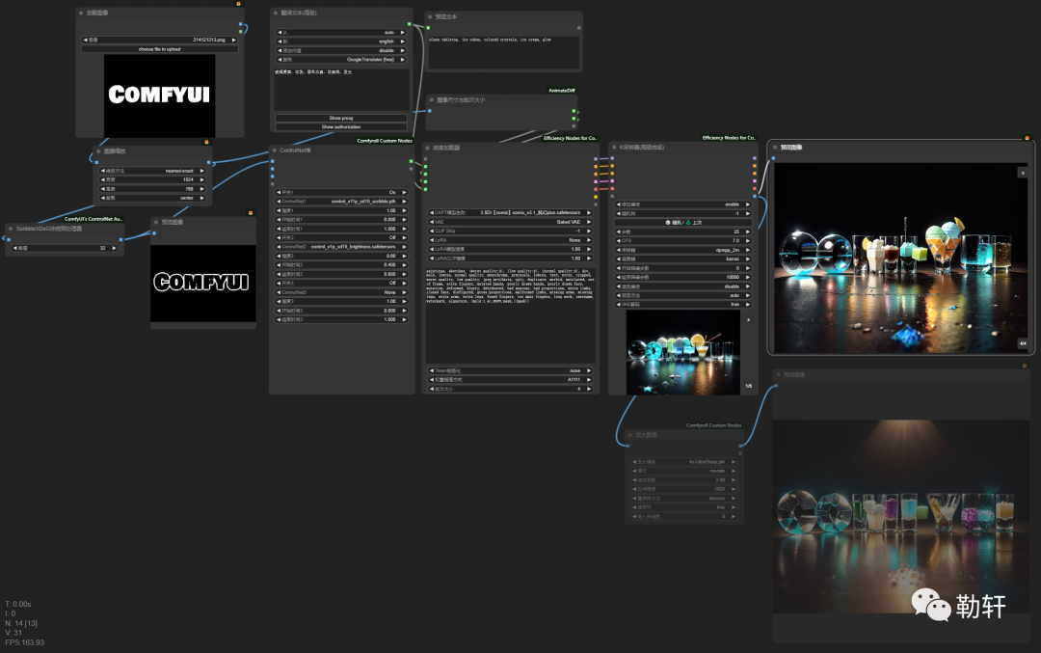This screenshot has height=653, width=1041.
Task: Open ControlNet2 control_v1p_sd15_brightness.safetensors dropdown
Action: [x=341, y=247]
